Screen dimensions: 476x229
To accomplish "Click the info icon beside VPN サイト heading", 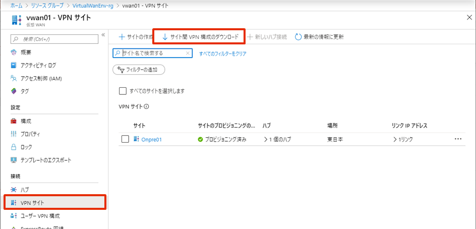I will click(146, 106).
